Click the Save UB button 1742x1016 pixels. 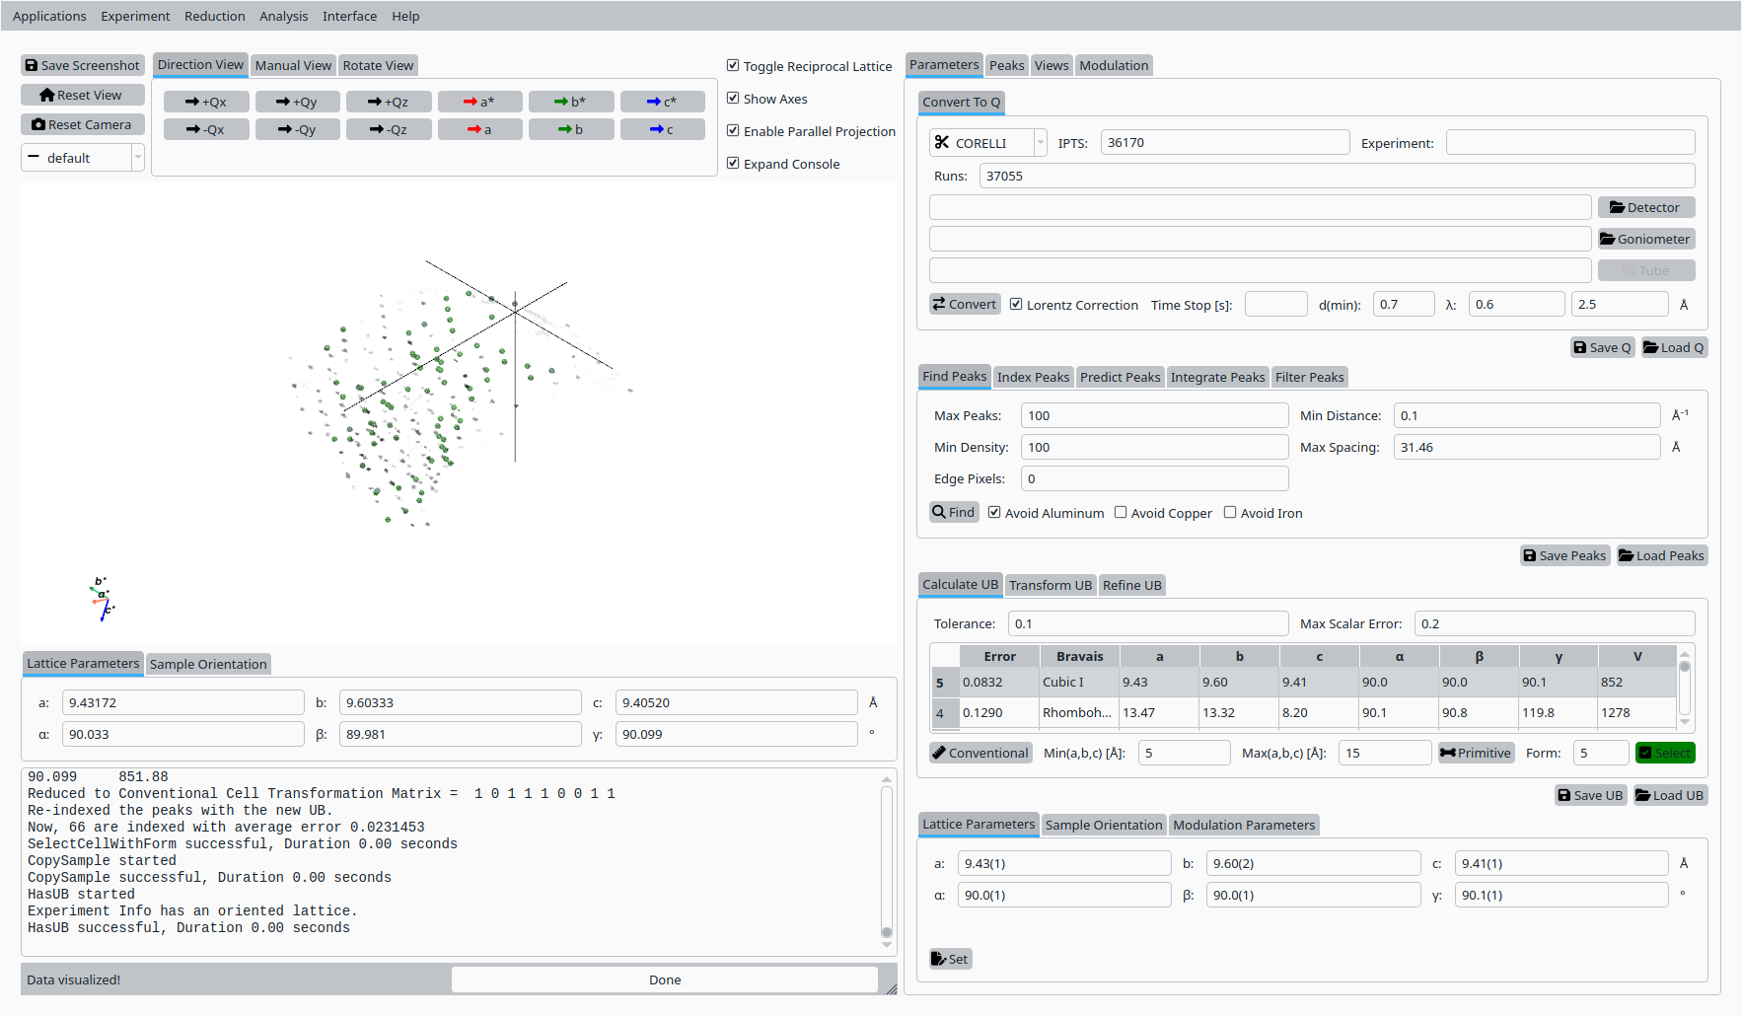(x=1590, y=795)
